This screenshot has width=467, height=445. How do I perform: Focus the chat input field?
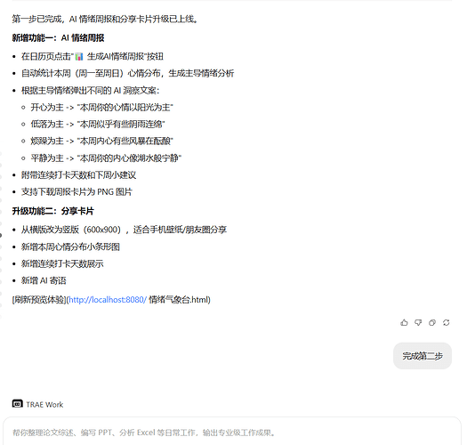point(232,433)
